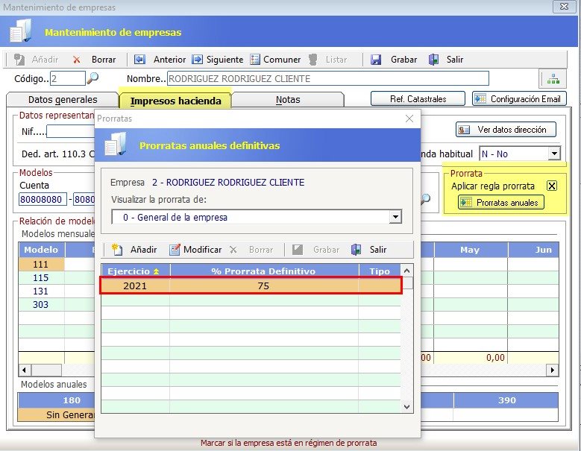Click Modificar to edit the selected prorrata
The height and width of the screenshot is (451, 581).
pos(195,250)
